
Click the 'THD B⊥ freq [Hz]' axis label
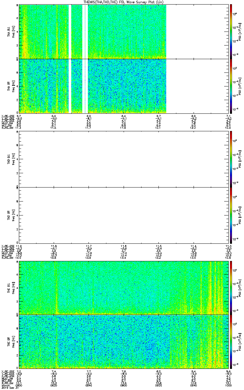pyautogui.click(x=11, y=159)
